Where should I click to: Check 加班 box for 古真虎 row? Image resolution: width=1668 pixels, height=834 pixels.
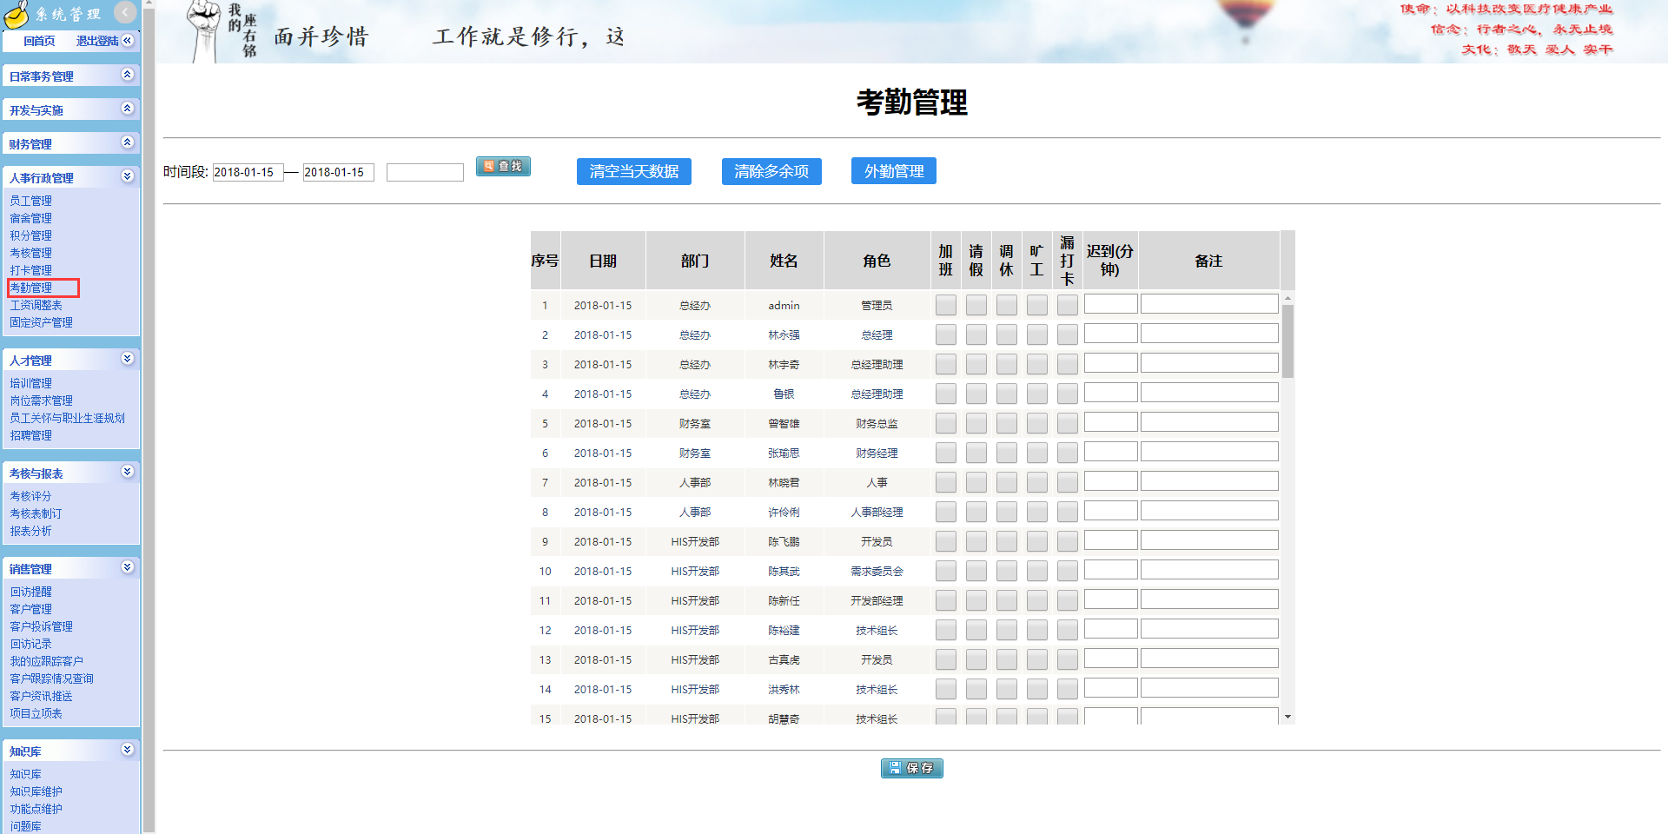pyautogui.click(x=946, y=659)
